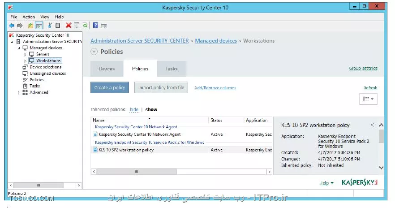Expand the Servers tree node

click(x=25, y=54)
